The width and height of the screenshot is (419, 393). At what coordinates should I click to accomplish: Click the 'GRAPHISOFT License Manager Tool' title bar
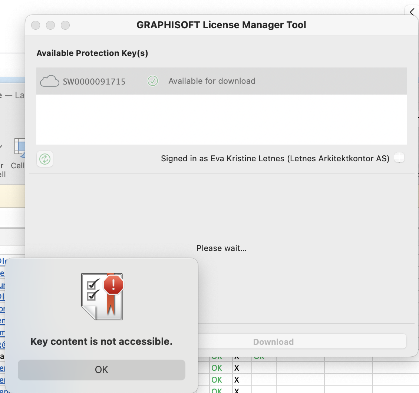point(221,25)
